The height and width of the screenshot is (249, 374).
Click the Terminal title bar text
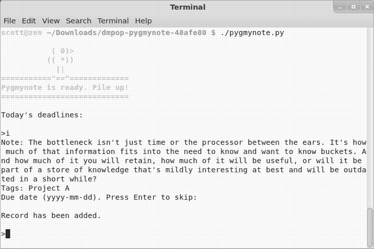pyautogui.click(x=188, y=7)
